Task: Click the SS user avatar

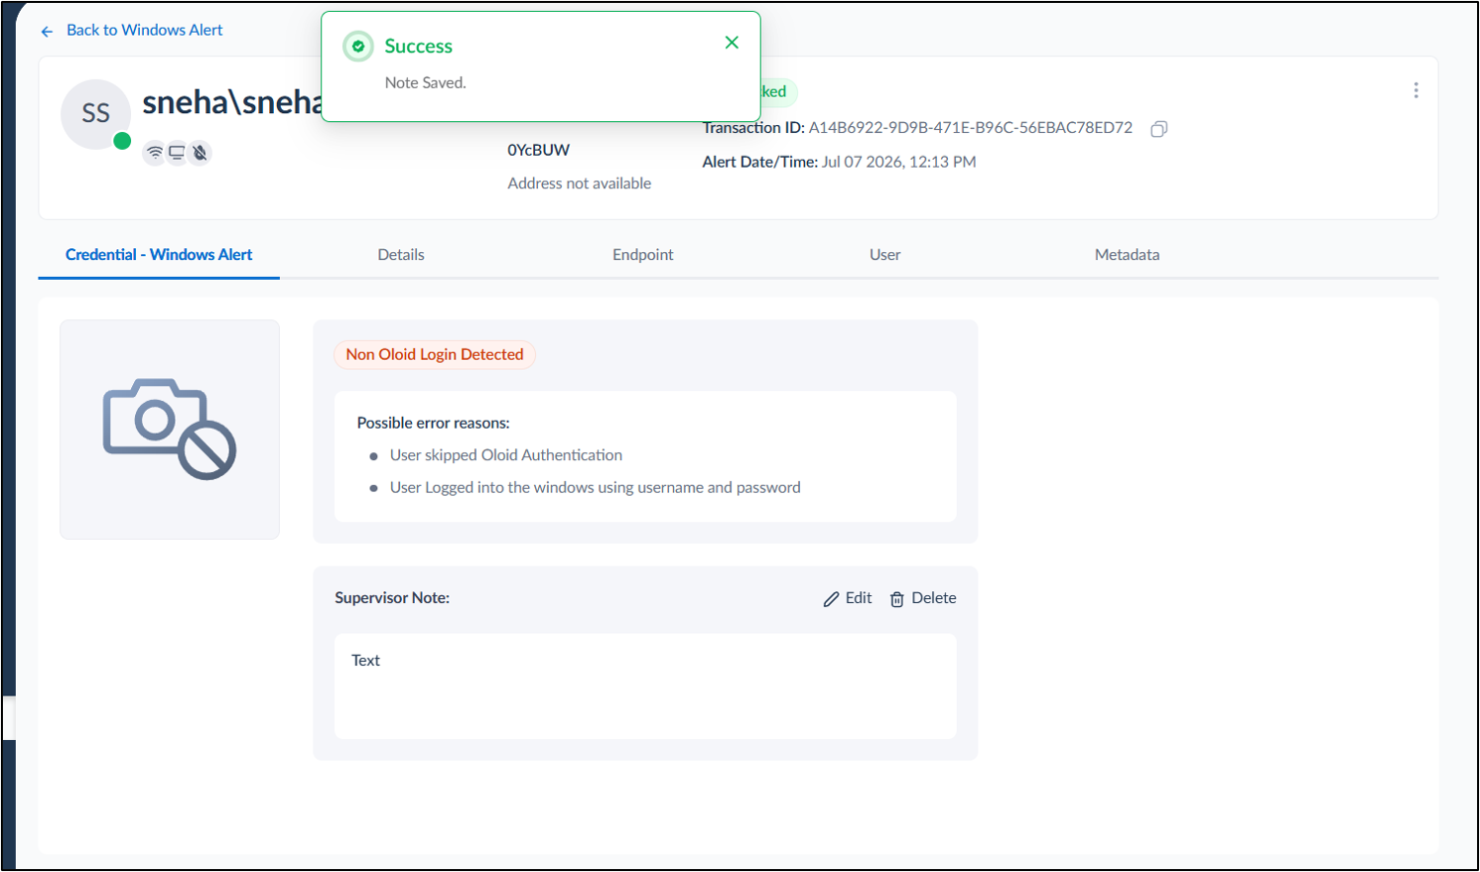Action: point(95,114)
